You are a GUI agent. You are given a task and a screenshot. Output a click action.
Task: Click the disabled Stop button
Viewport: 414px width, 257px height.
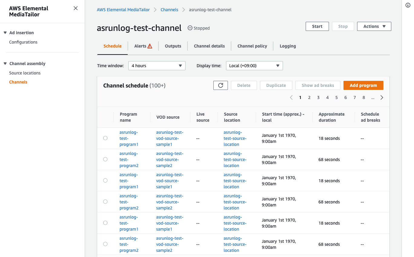point(343,26)
